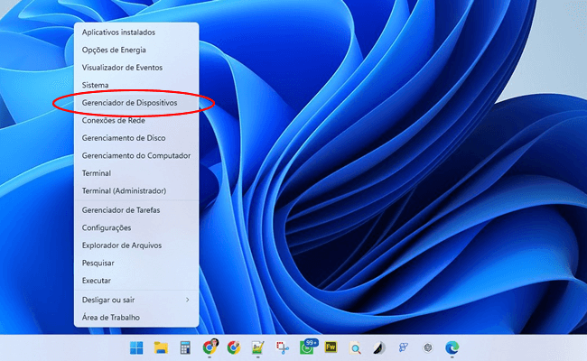The height and width of the screenshot is (361, 587).
Task: Open Gerenciamento de Disco
Action: (x=136, y=138)
